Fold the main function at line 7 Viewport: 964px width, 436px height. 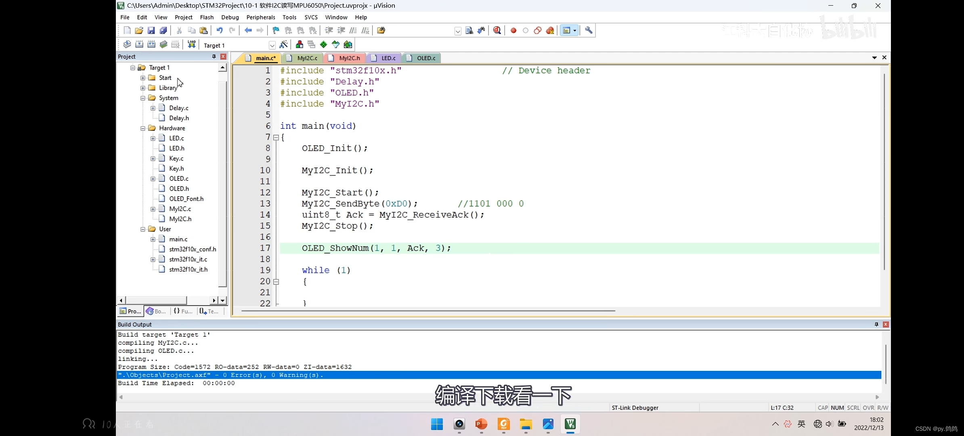[276, 138]
